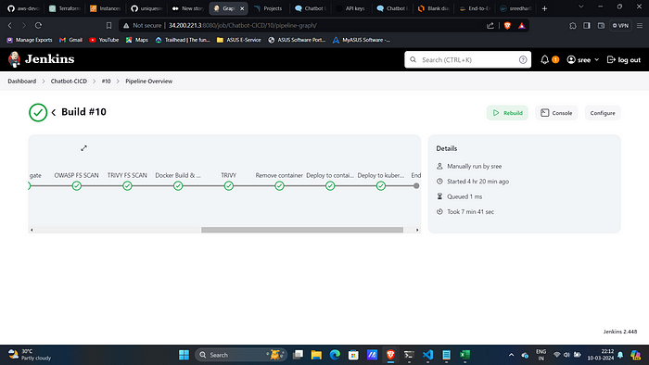Open the Remove container stage node
649x365 pixels.
pos(279,186)
